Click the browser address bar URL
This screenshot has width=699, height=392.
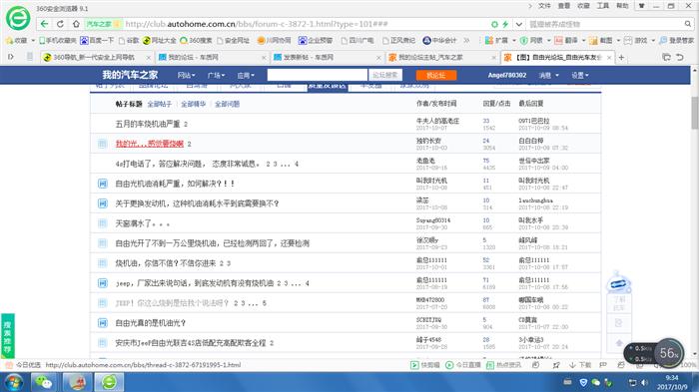coord(257,24)
